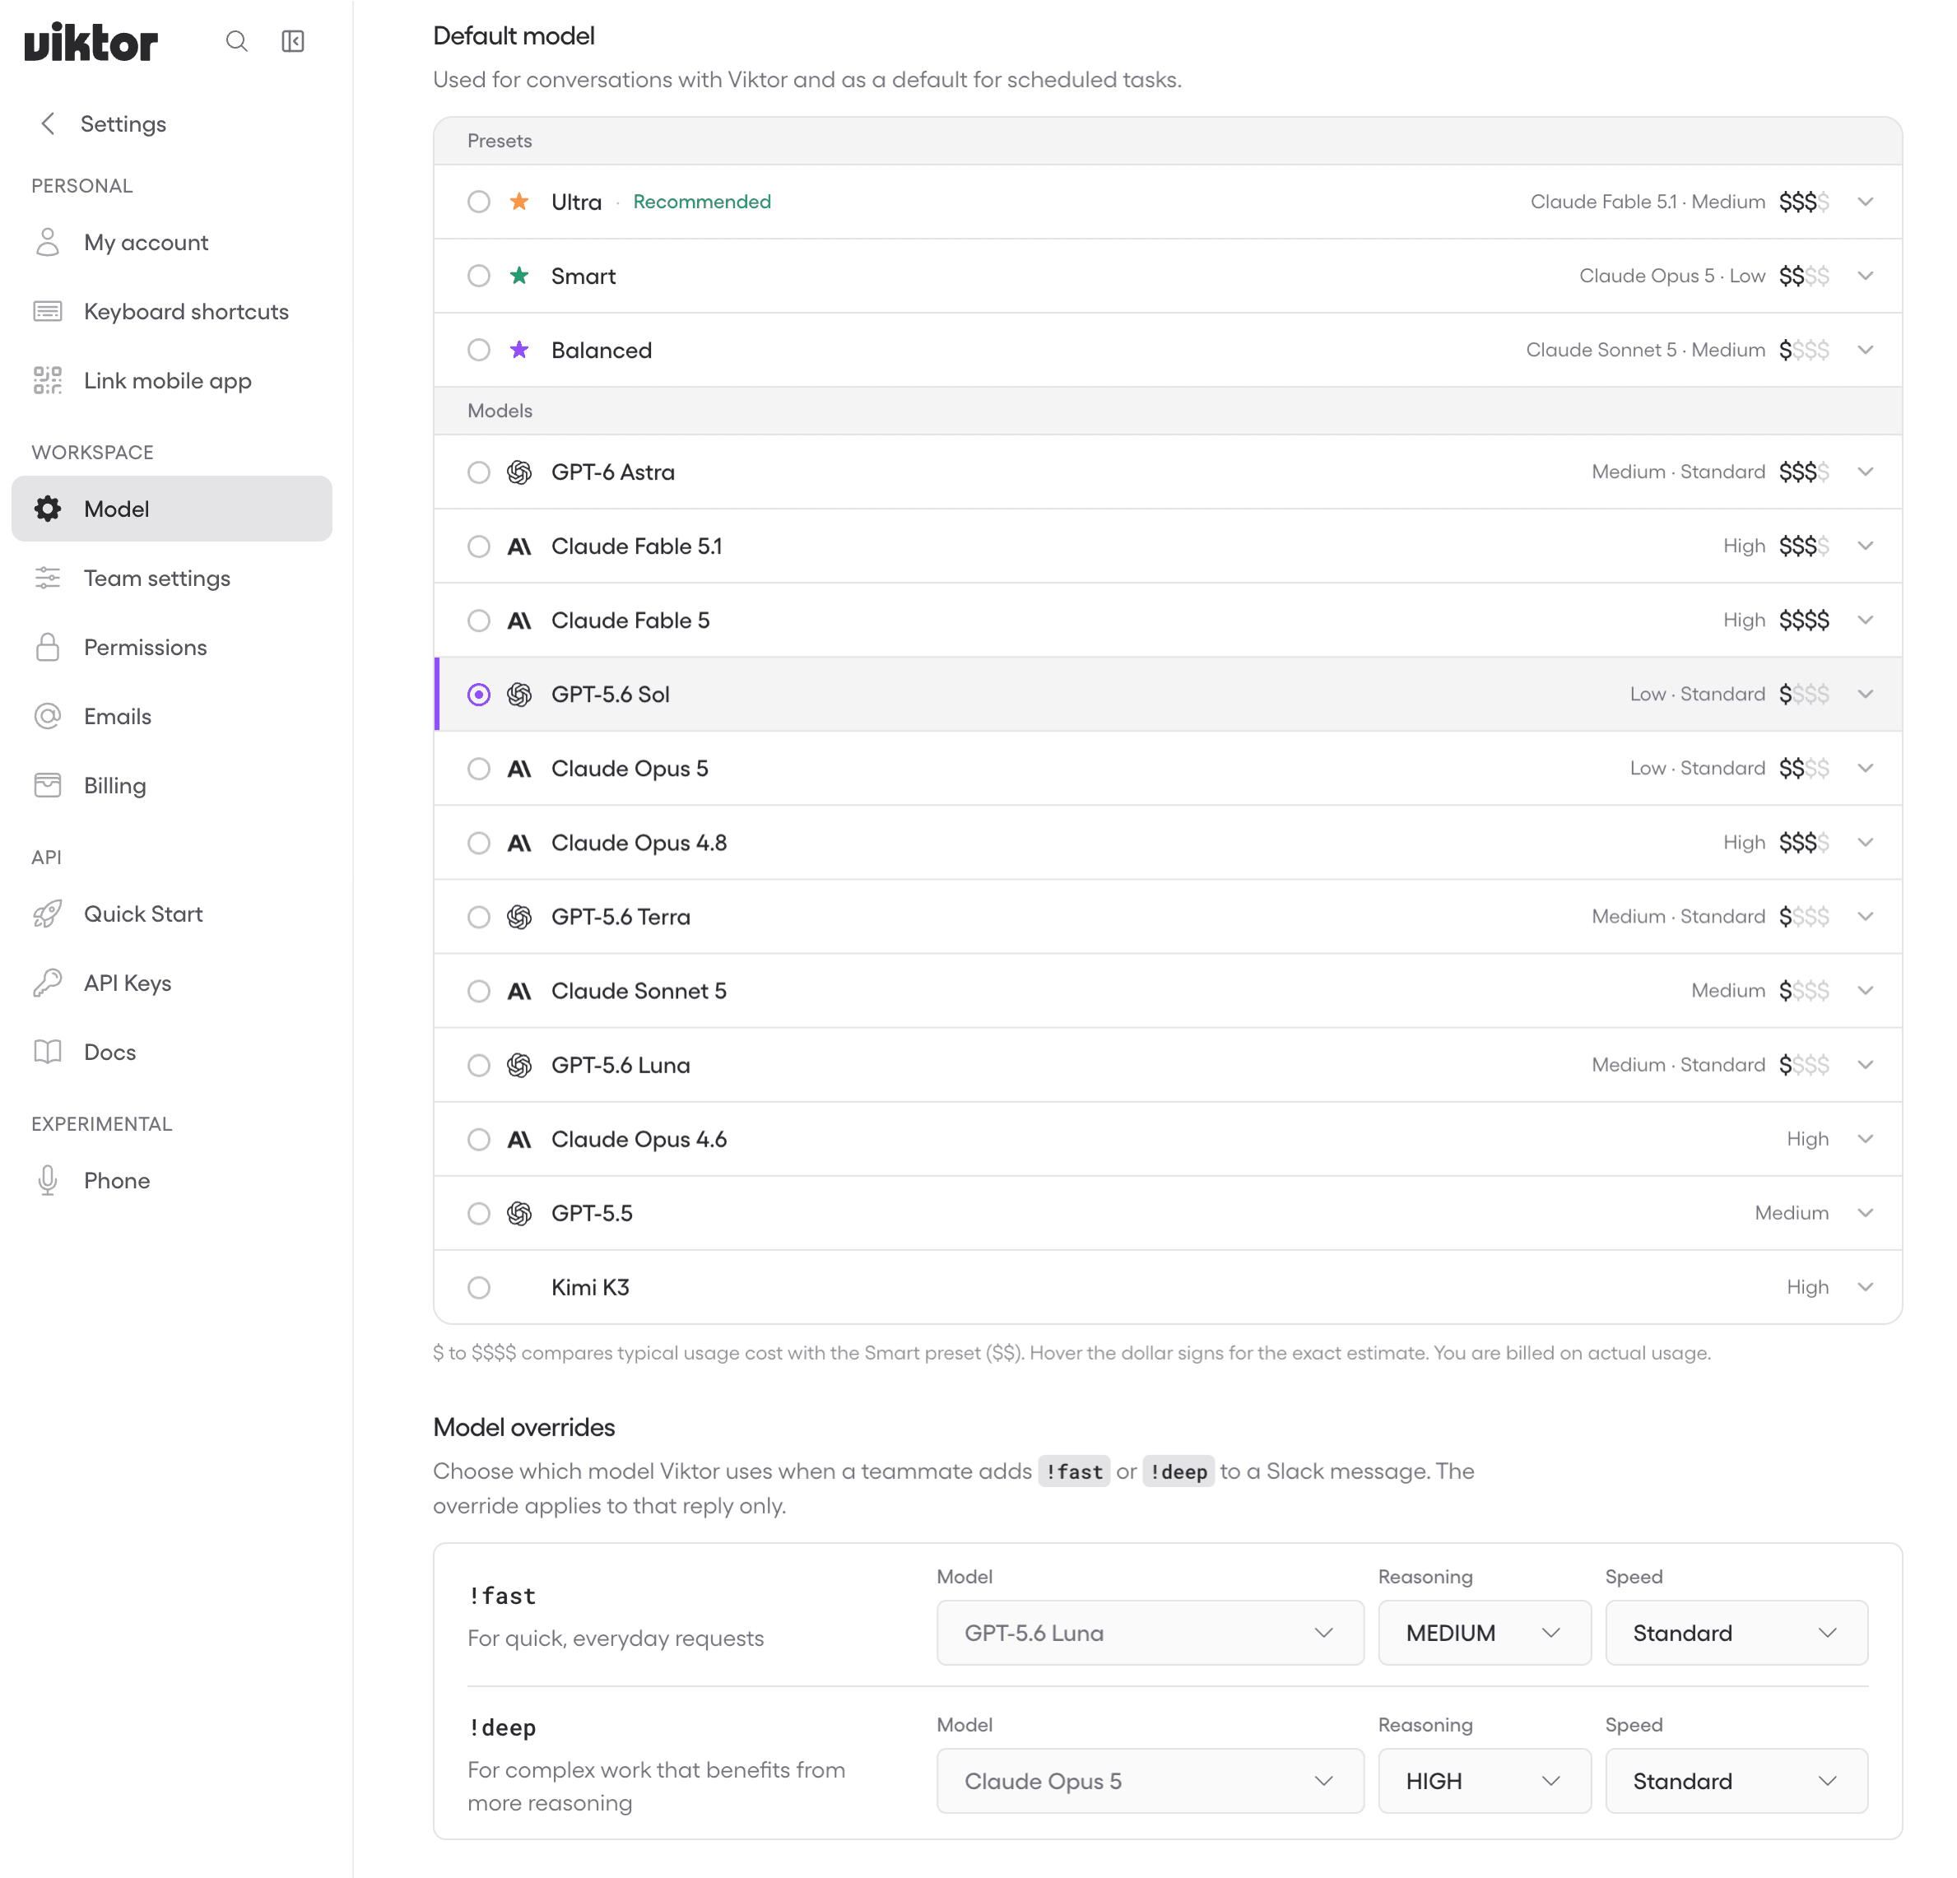Open the Permissions page
This screenshot has height=1878, width=1957.
(x=172, y=647)
